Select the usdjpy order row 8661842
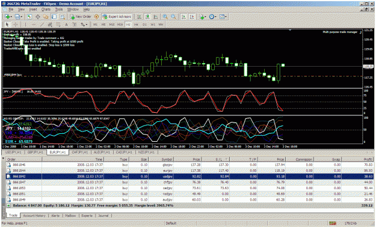The height and width of the screenshot is (227, 376). (190, 177)
